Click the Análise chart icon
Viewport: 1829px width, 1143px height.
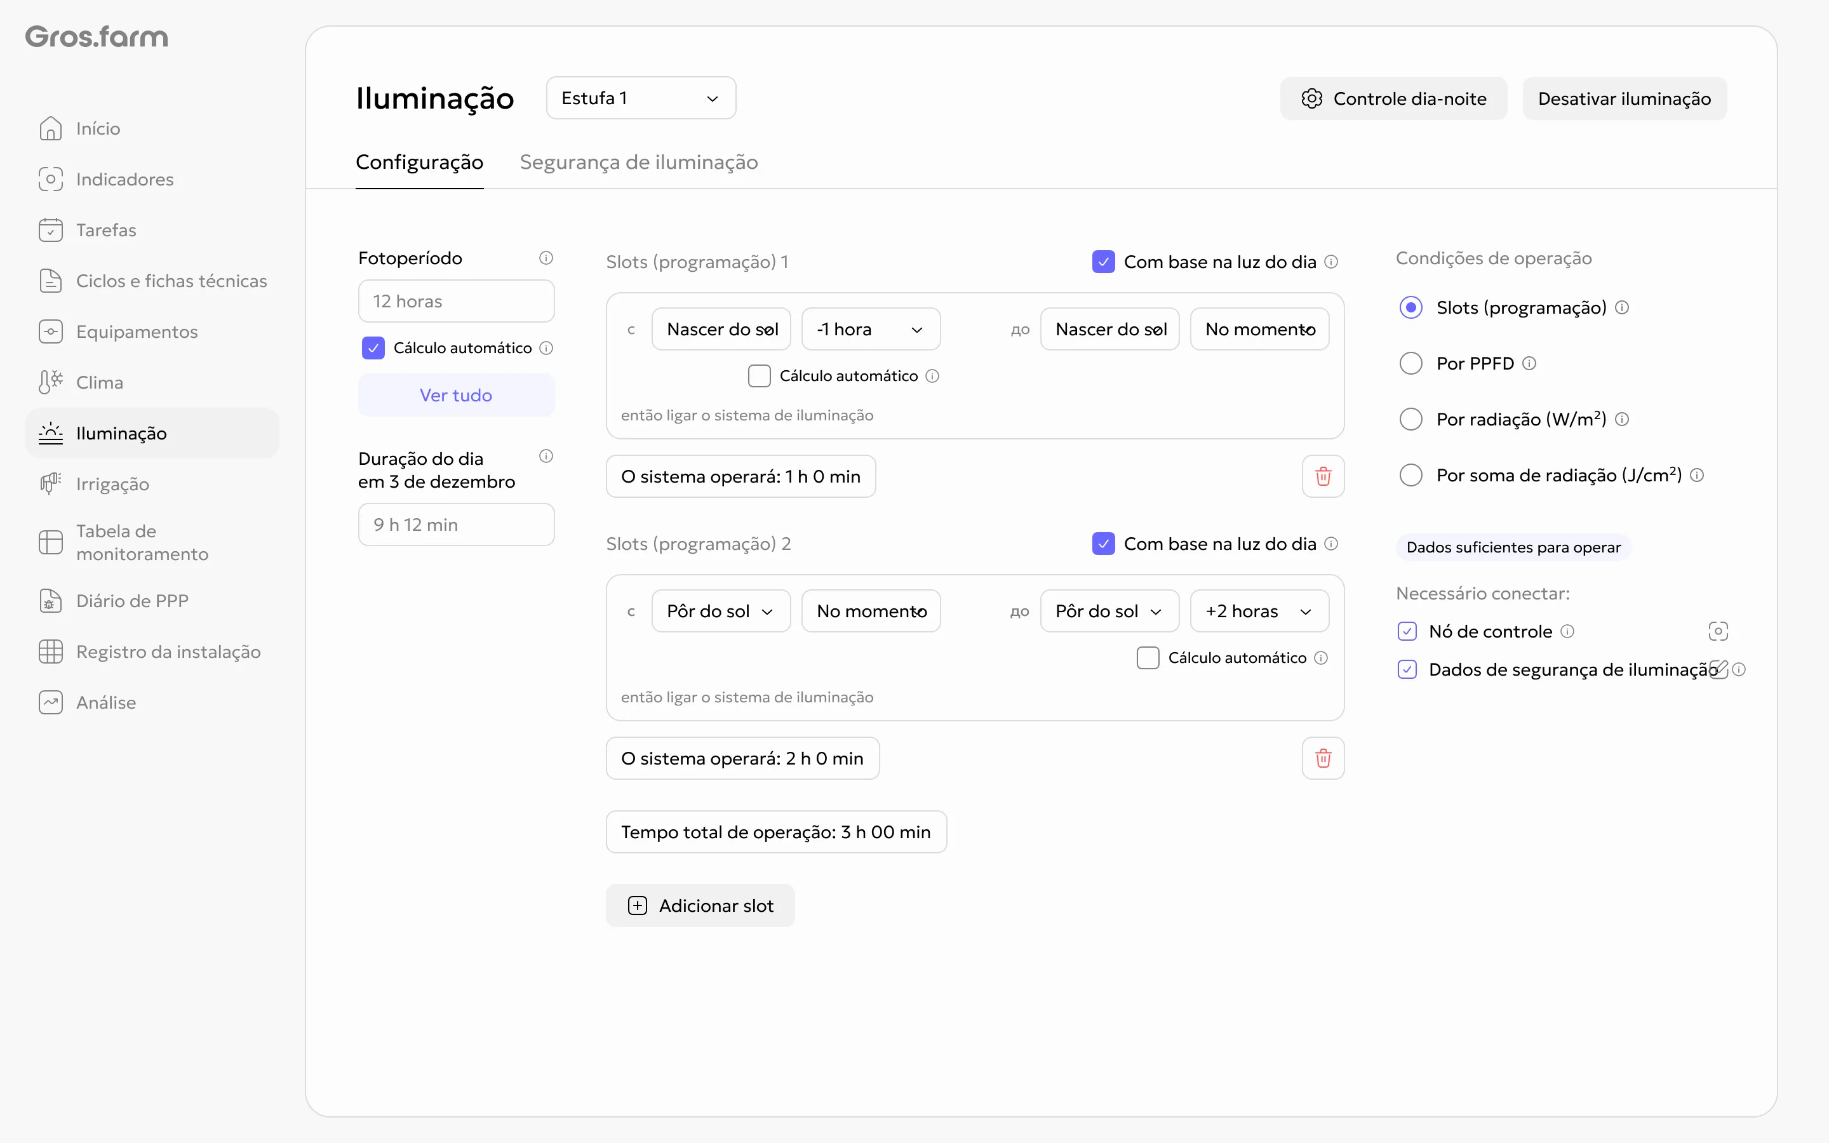point(51,702)
